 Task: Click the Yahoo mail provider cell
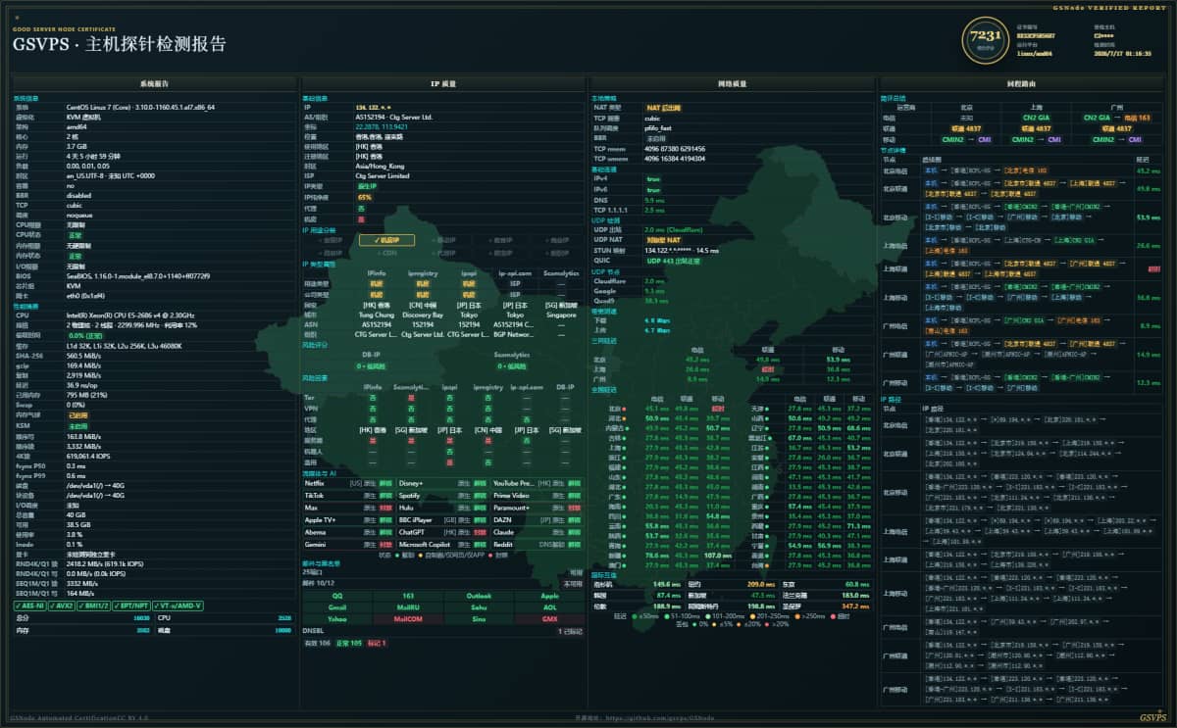pos(336,619)
